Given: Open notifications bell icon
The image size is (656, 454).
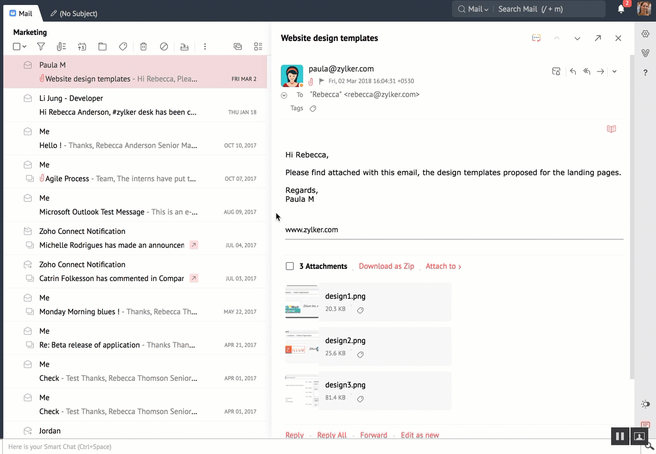Looking at the screenshot, I should click(621, 9).
